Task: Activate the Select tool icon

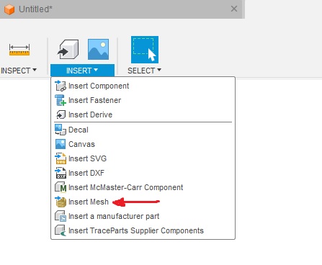Action: [145, 50]
